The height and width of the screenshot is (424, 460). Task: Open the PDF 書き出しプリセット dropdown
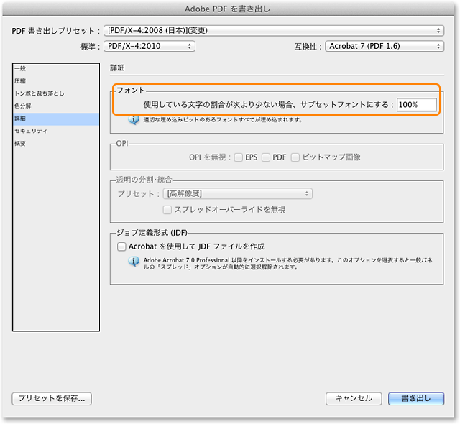[274, 31]
